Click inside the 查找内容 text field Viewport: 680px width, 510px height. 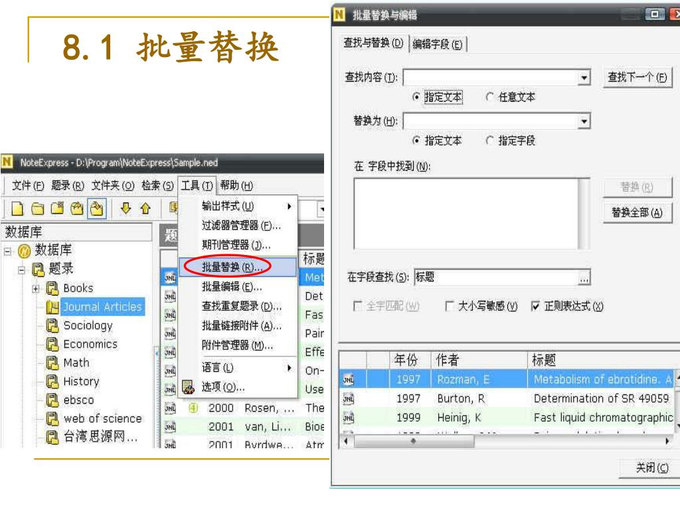click(491, 78)
